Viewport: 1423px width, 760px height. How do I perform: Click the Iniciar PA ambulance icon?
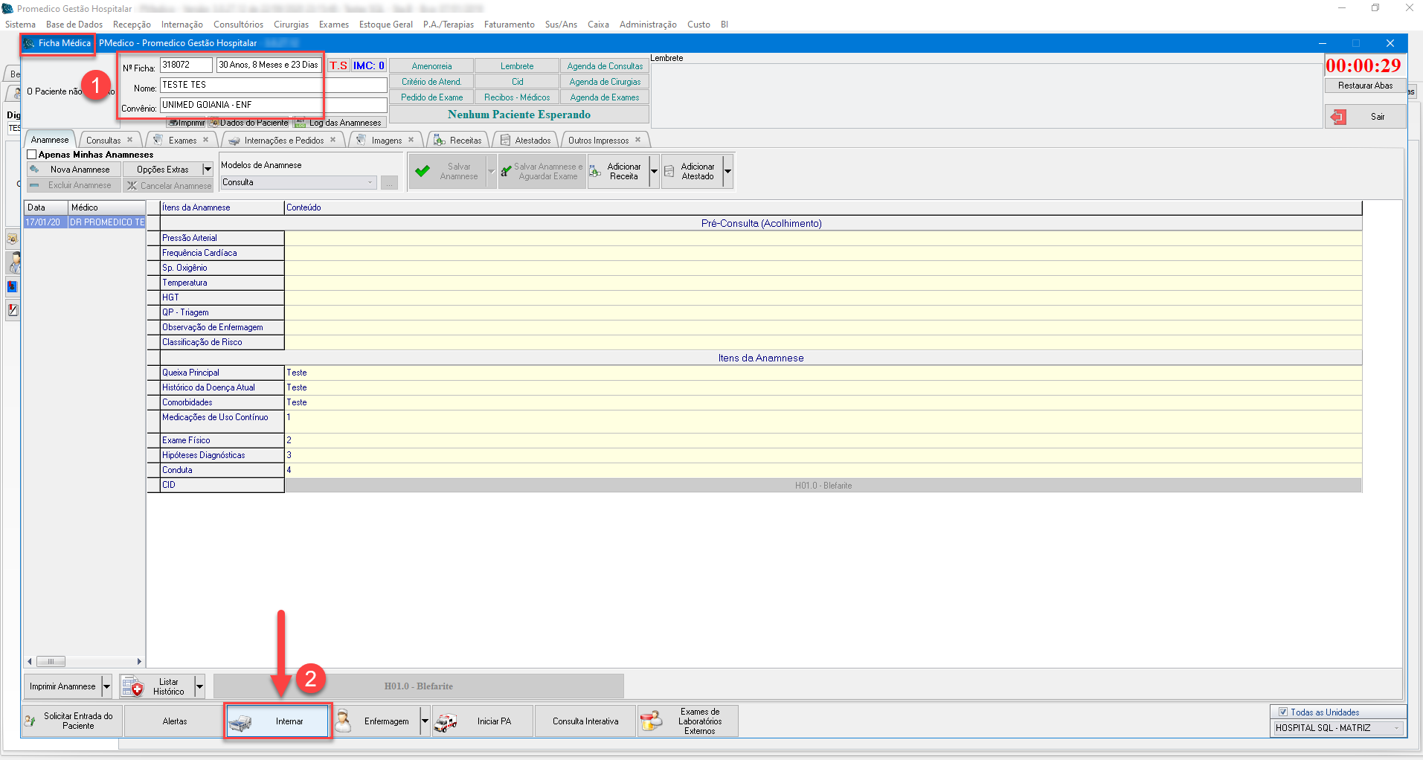tap(446, 722)
